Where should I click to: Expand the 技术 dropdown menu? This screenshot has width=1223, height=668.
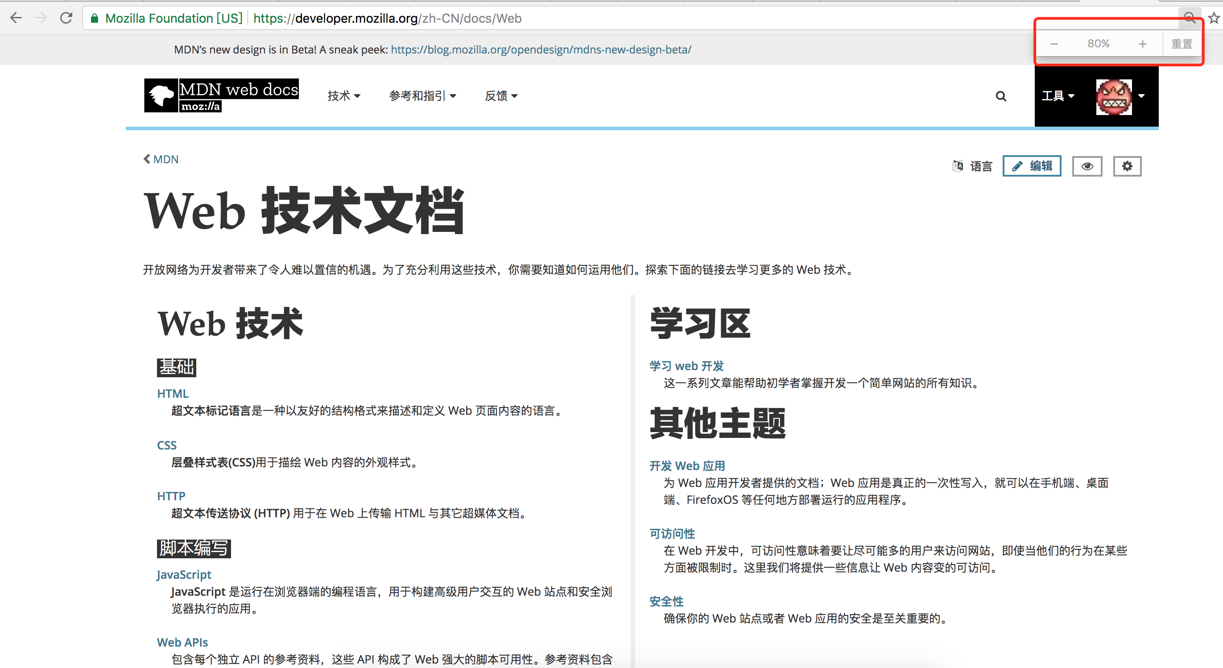click(x=344, y=96)
